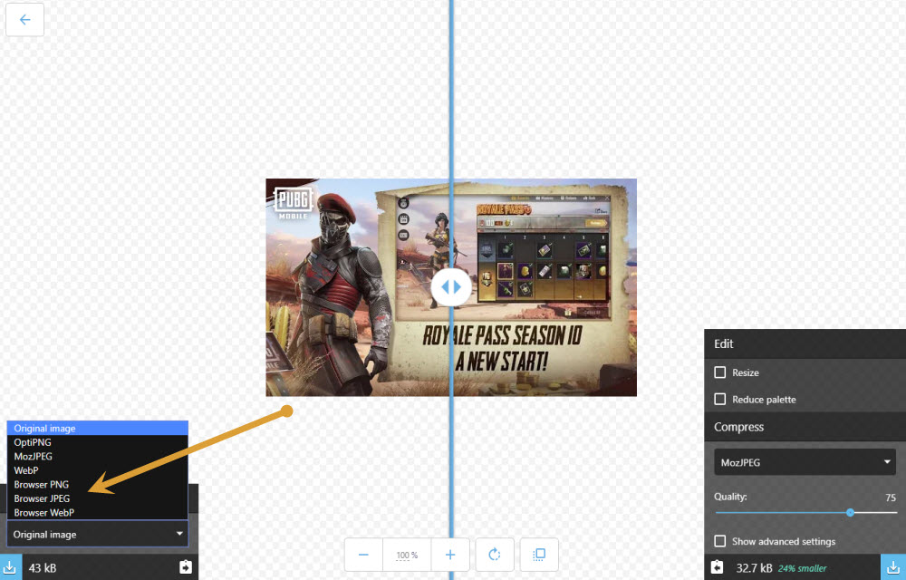
Task: Click the PUBG image preview
Action: [451, 287]
